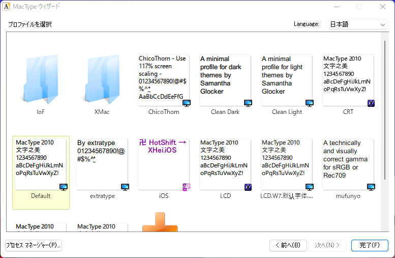This screenshot has width=395, height=258.
Task: Click the purple X icon on CRT profile
Action: click(x=371, y=103)
